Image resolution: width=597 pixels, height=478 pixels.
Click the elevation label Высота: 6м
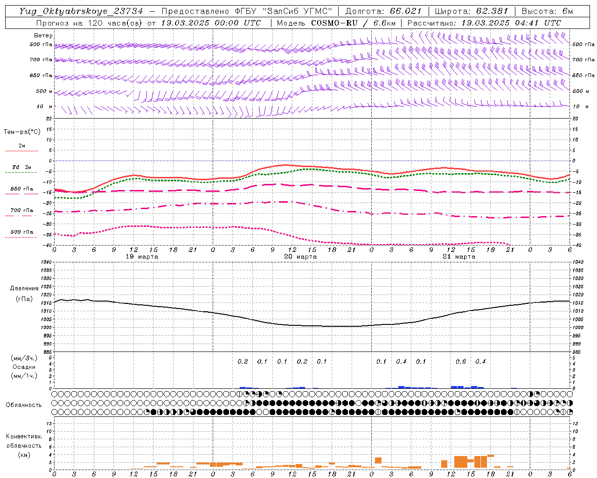(547, 11)
